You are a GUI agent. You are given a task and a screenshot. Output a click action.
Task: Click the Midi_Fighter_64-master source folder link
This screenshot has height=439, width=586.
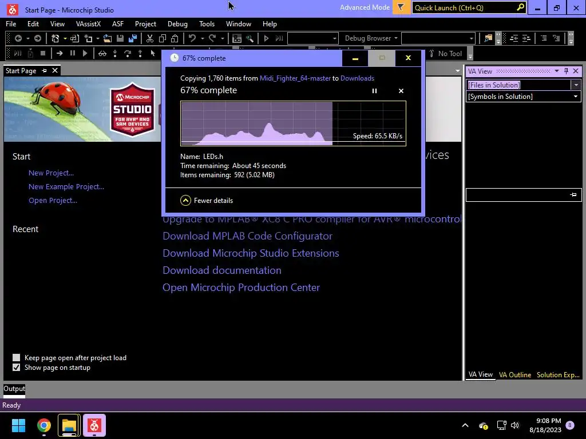point(295,78)
